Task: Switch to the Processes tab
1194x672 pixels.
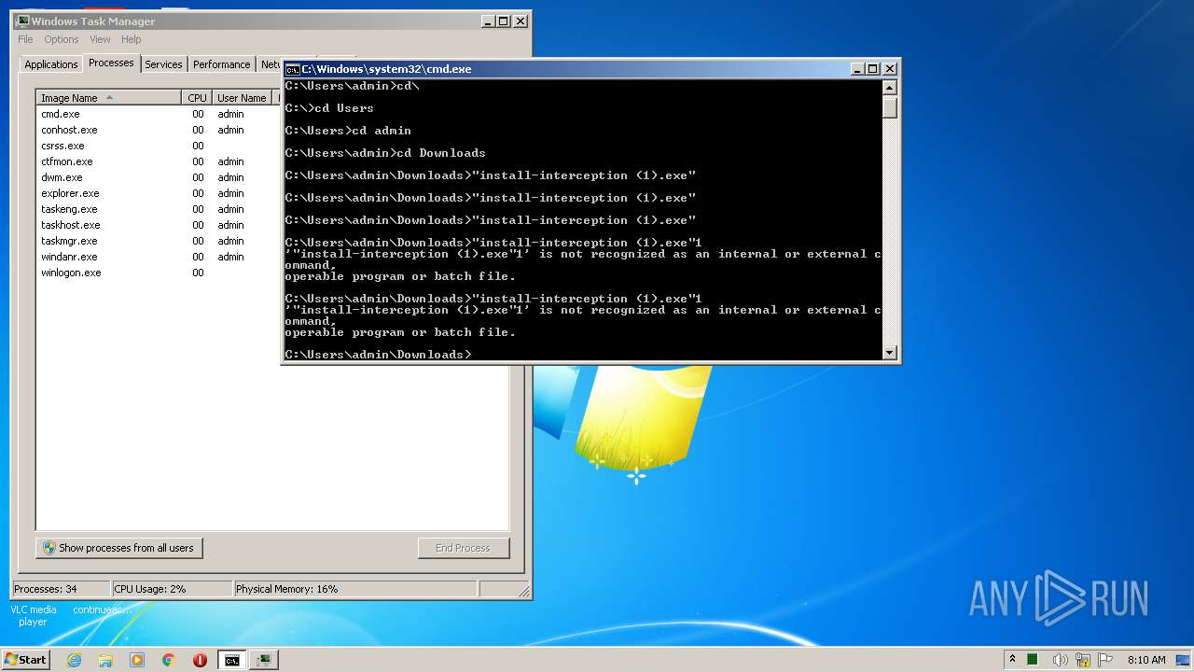Action: click(111, 63)
